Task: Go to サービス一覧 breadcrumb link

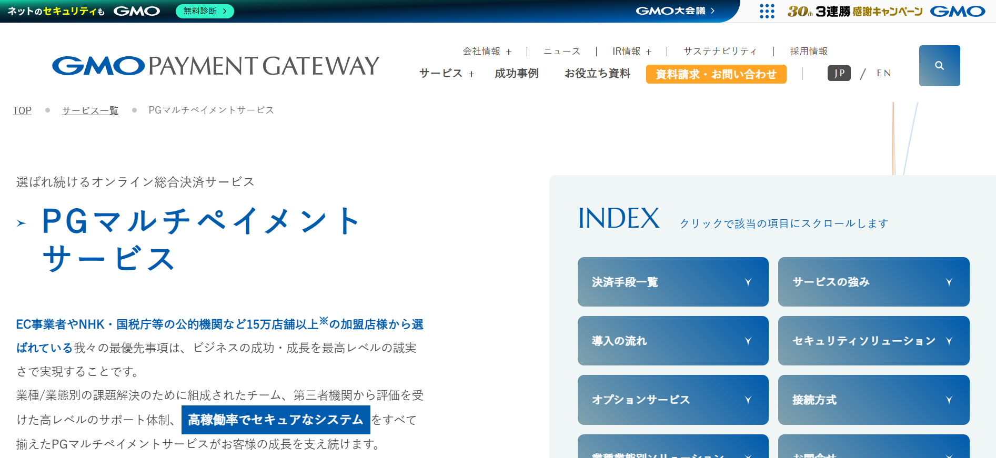Action: click(90, 110)
